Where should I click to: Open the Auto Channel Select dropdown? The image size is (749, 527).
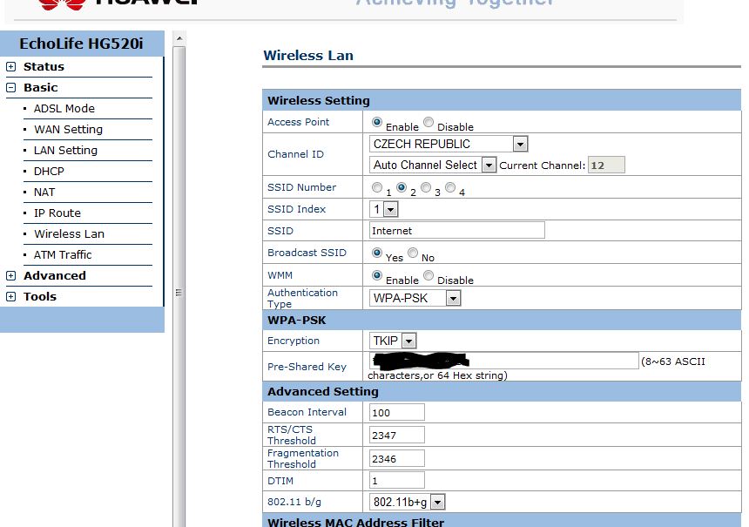(x=433, y=165)
